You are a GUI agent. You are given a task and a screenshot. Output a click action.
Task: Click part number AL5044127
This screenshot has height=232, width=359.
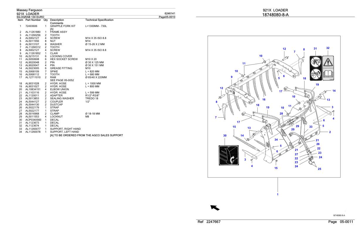32,102
